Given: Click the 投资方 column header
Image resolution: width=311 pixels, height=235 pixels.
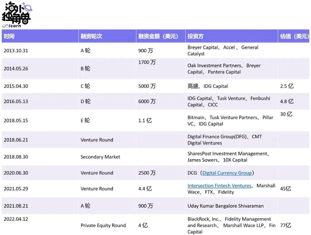Looking at the screenshot, I should point(195,36).
